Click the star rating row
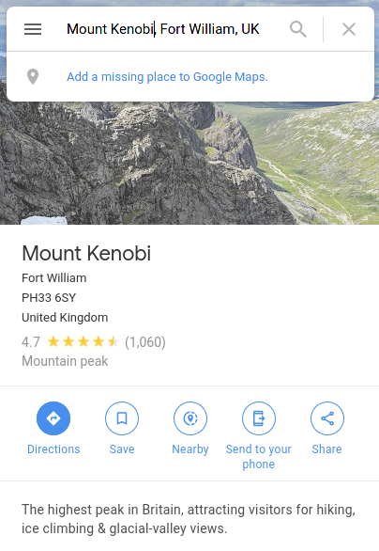This screenshot has width=379, height=551. click(94, 342)
